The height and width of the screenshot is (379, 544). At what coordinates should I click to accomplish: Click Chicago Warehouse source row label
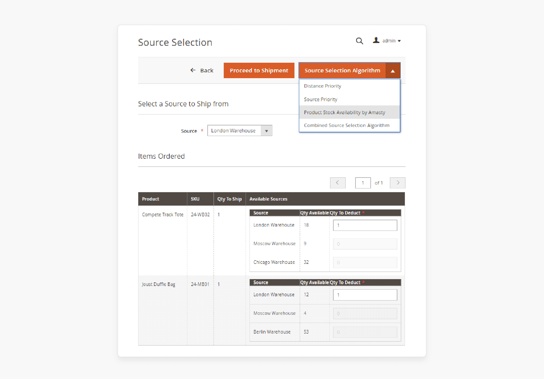[x=274, y=262]
